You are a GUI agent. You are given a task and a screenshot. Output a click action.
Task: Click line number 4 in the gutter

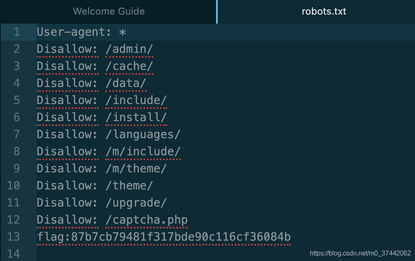click(x=17, y=83)
